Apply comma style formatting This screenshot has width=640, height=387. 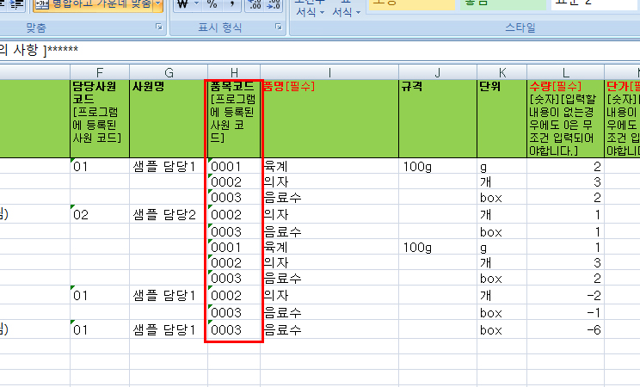pyautogui.click(x=232, y=4)
